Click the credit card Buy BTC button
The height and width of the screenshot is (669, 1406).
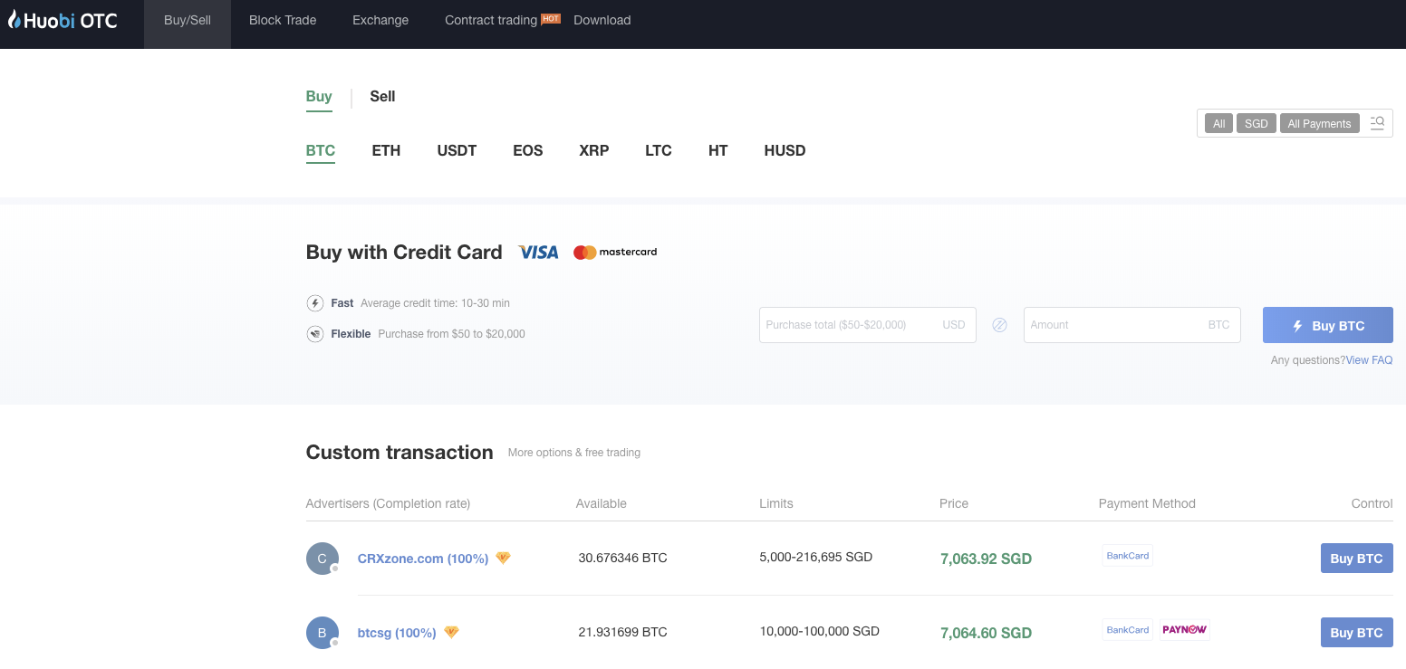1328,326
